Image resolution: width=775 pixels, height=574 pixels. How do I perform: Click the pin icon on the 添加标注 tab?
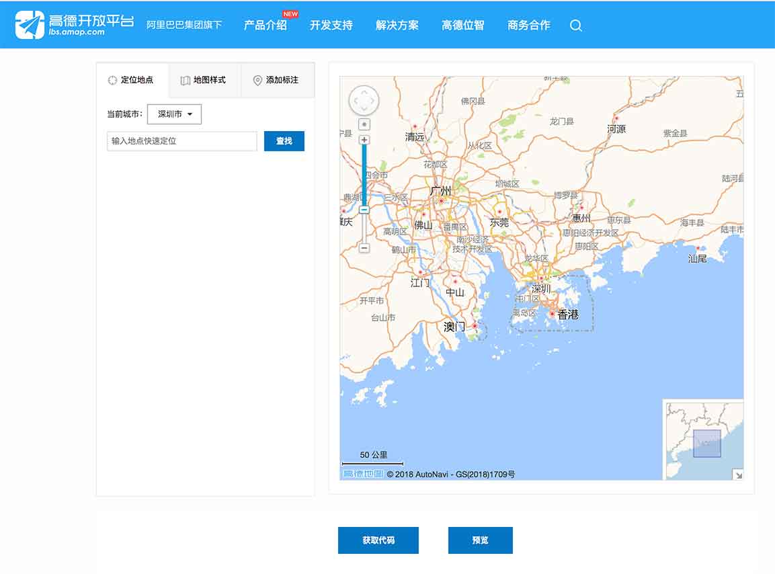click(256, 80)
